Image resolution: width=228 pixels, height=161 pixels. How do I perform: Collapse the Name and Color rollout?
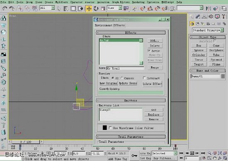208,71
